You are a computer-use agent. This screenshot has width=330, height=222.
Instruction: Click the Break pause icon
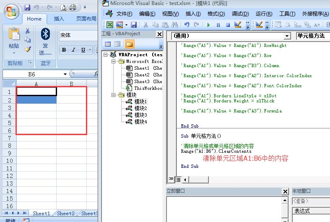(x=218, y=25)
